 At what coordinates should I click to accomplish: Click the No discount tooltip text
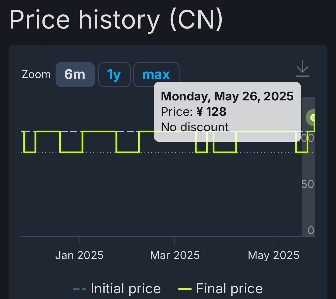click(195, 127)
